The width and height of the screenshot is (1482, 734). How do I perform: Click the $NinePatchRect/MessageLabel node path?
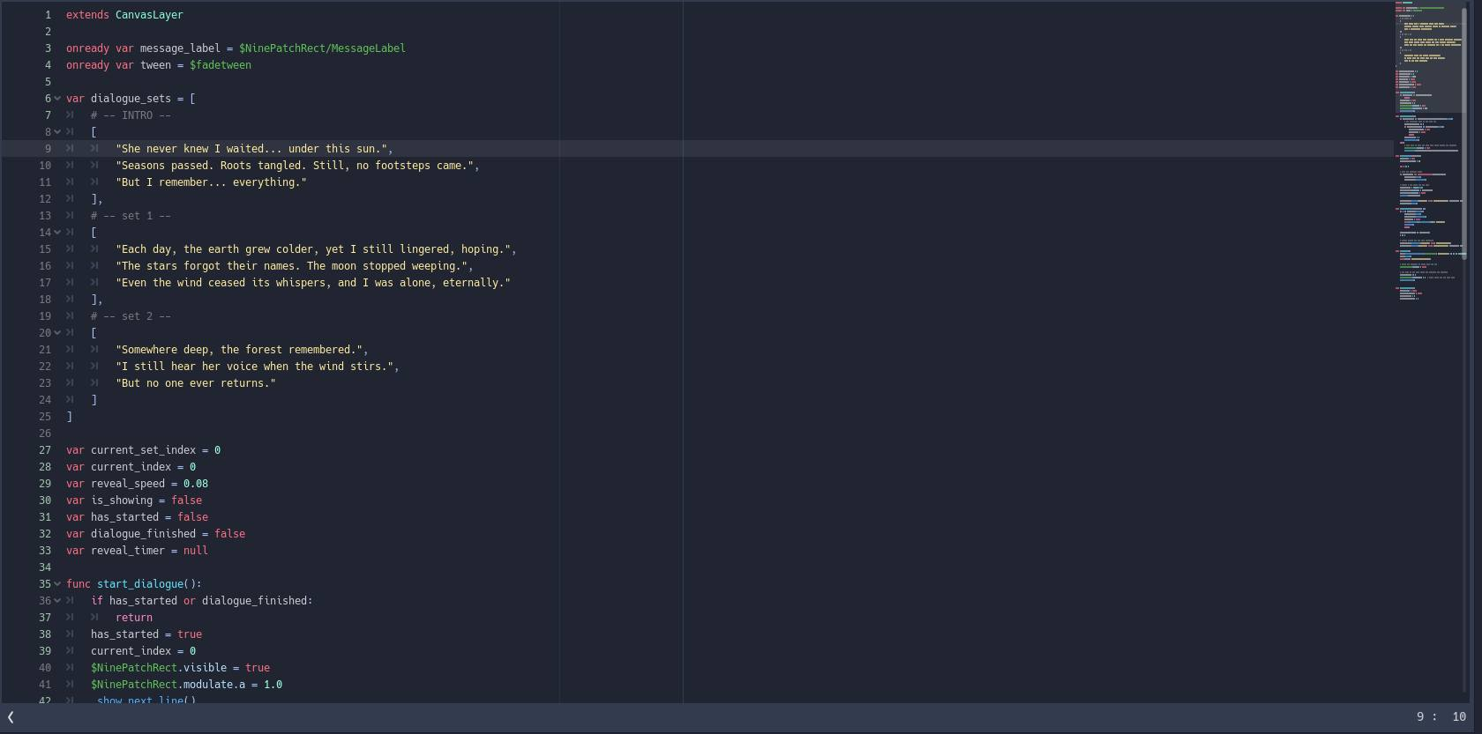point(322,48)
